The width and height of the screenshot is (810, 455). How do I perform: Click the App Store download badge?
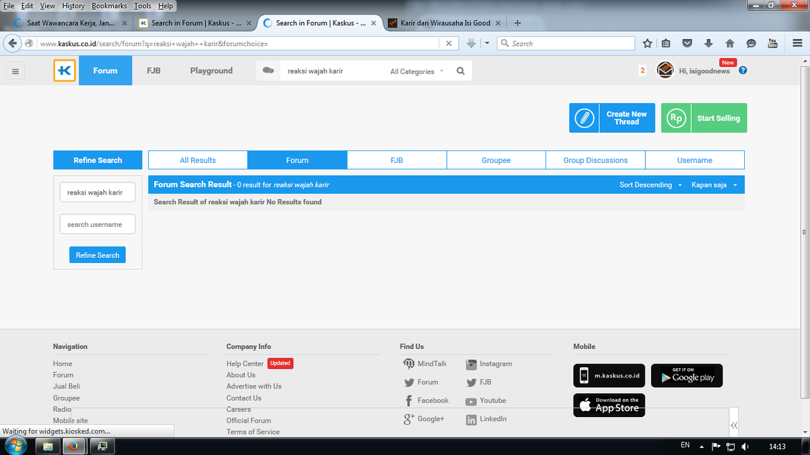click(x=609, y=405)
